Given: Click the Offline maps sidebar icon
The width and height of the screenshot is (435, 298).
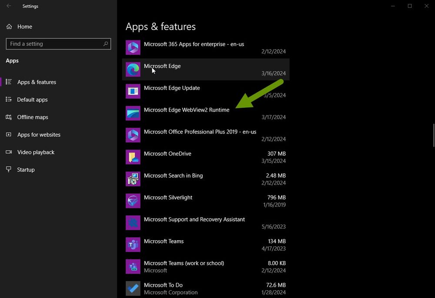Looking at the screenshot, I should pyautogui.click(x=9, y=117).
